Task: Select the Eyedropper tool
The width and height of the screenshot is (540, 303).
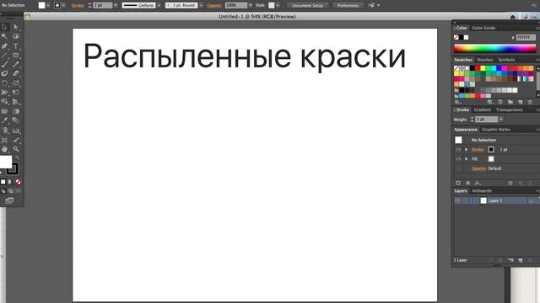Action: point(4,120)
